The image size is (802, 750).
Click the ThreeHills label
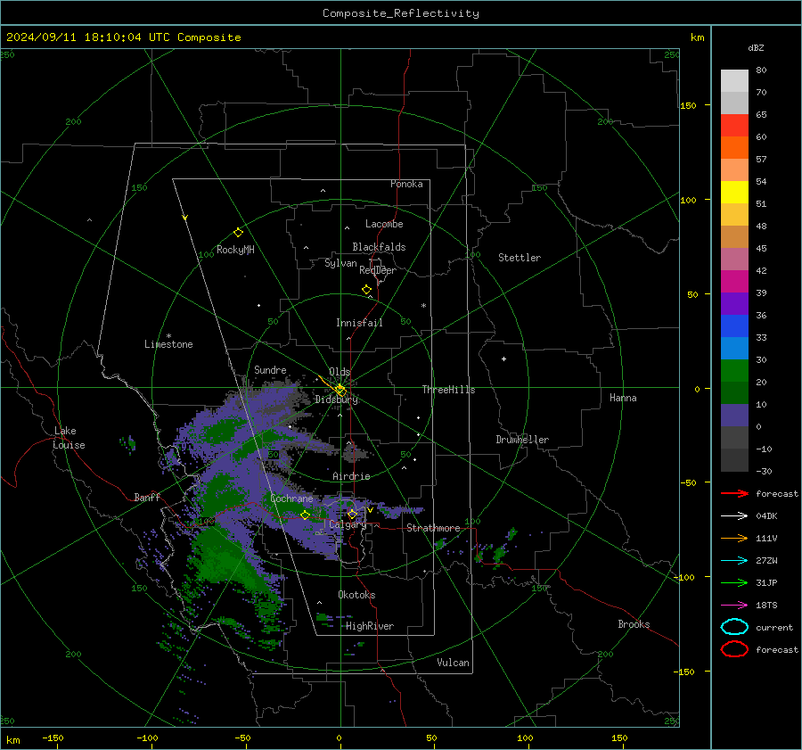point(448,390)
